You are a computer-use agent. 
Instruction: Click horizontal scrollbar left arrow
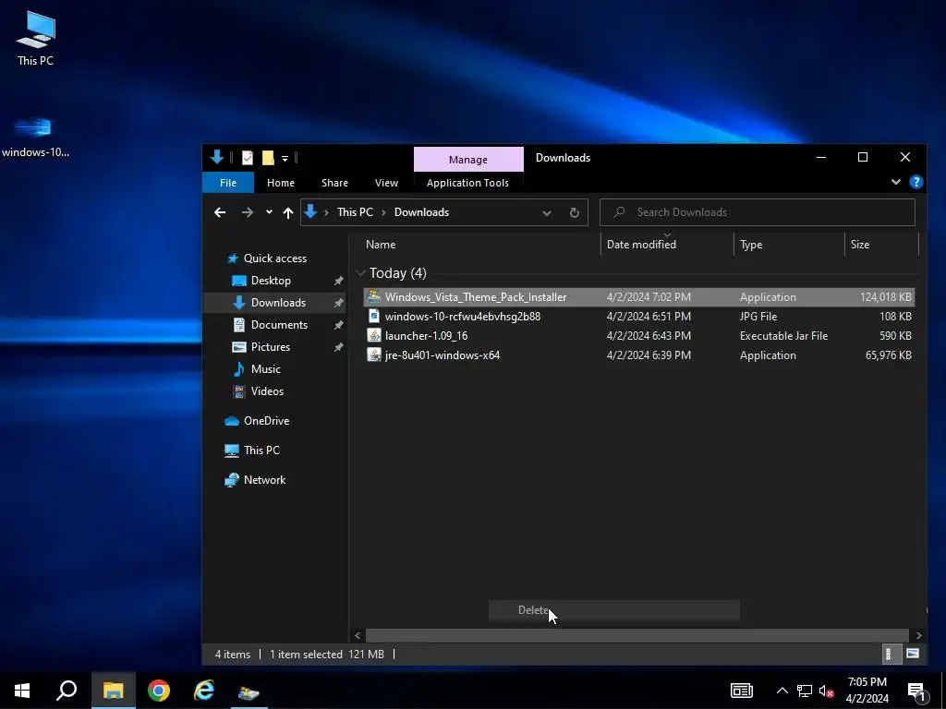tap(358, 635)
